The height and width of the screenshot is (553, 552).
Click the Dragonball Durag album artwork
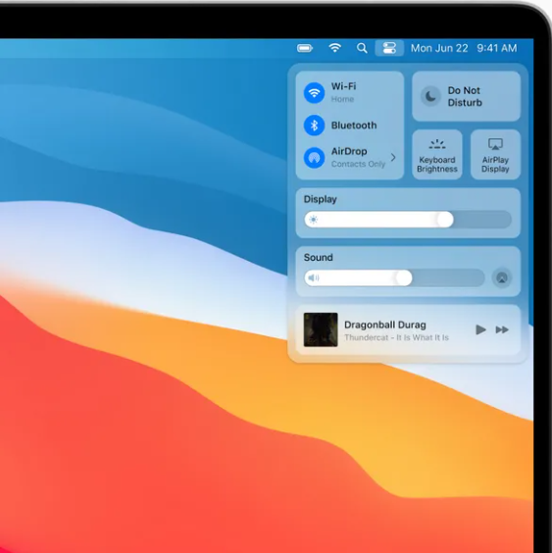tap(321, 329)
